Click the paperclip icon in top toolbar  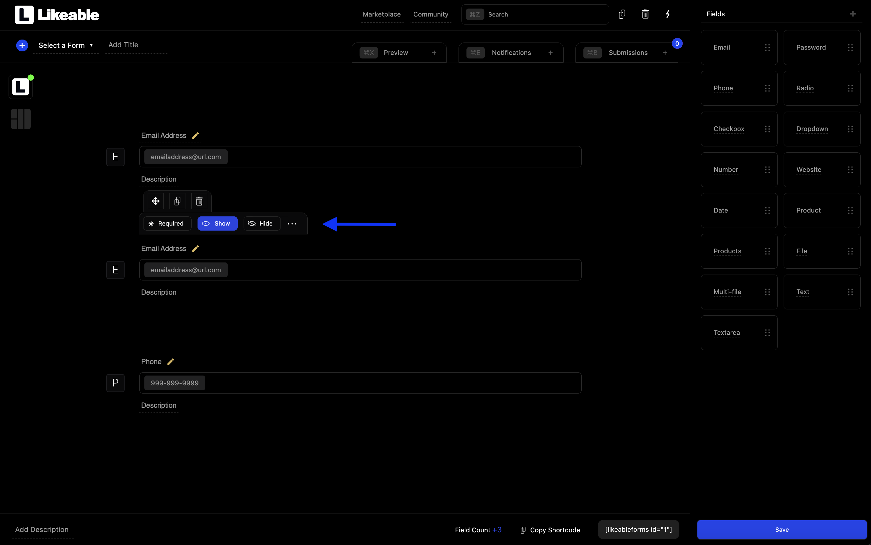[x=622, y=14]
